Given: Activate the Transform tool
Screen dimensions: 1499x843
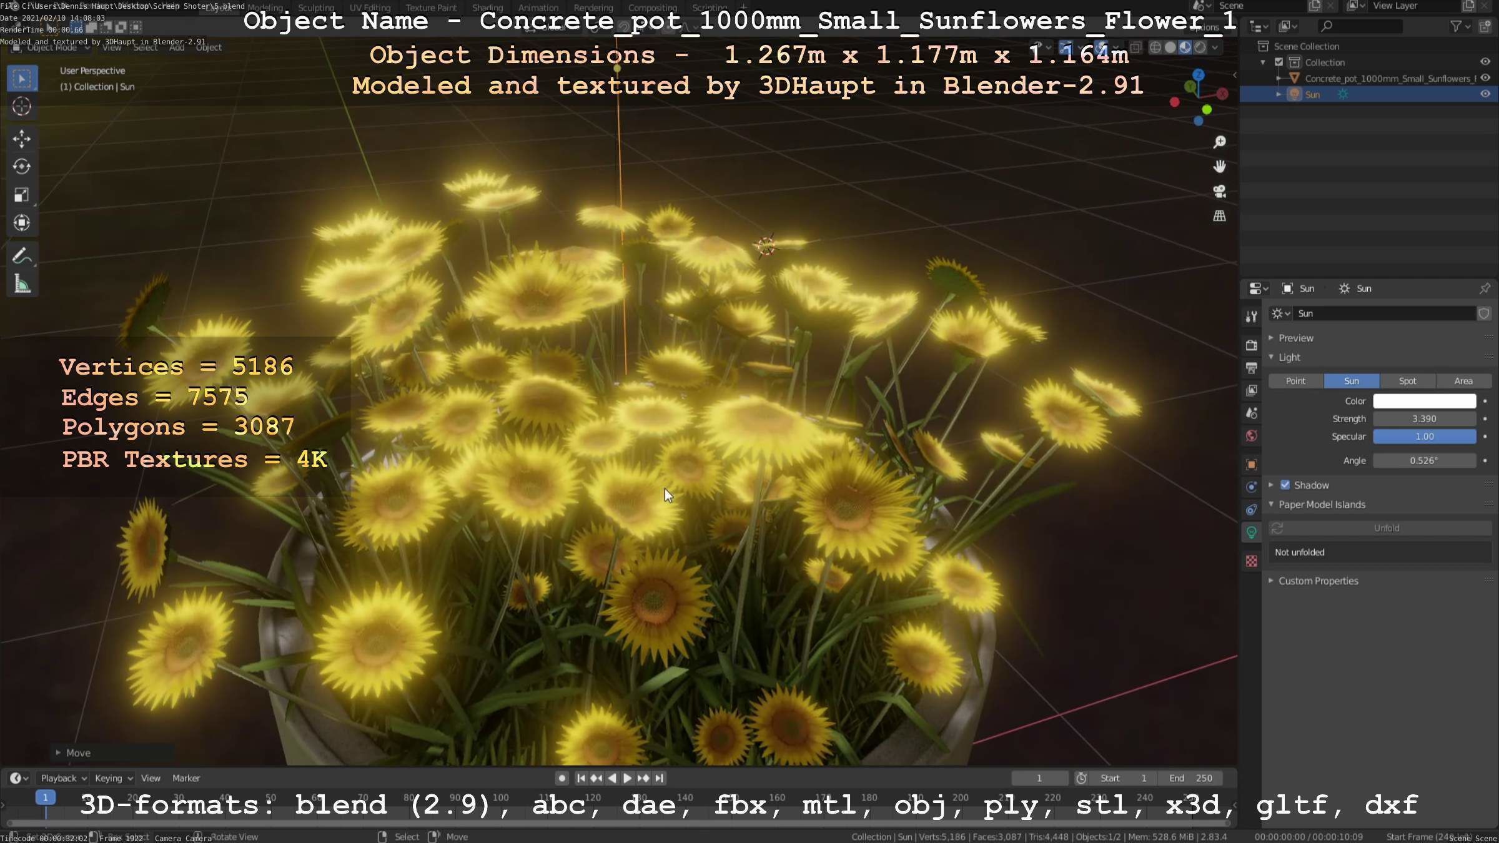Looking at the screenshot, I should 22,223.
